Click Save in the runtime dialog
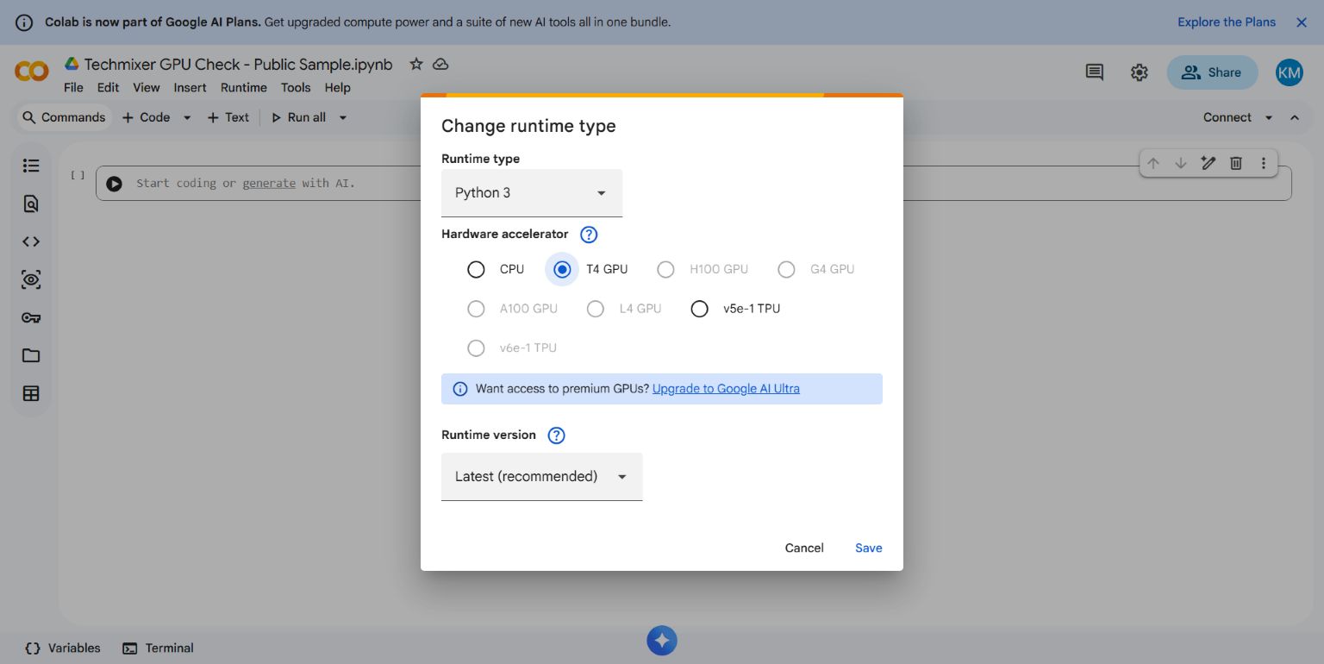Image resolution: width=1324 pixels, height=664 pixels. click(868, 548)
